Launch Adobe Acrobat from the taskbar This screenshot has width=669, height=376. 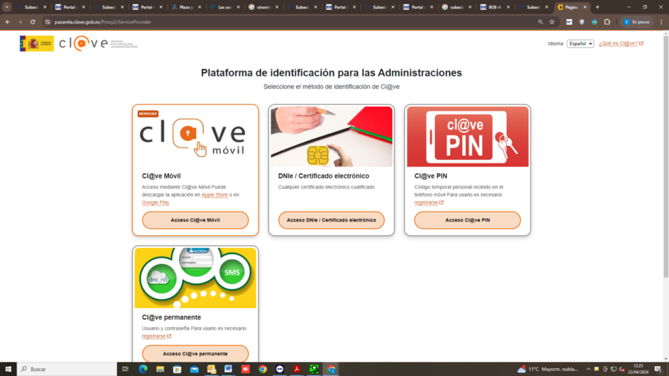[297, 369]
